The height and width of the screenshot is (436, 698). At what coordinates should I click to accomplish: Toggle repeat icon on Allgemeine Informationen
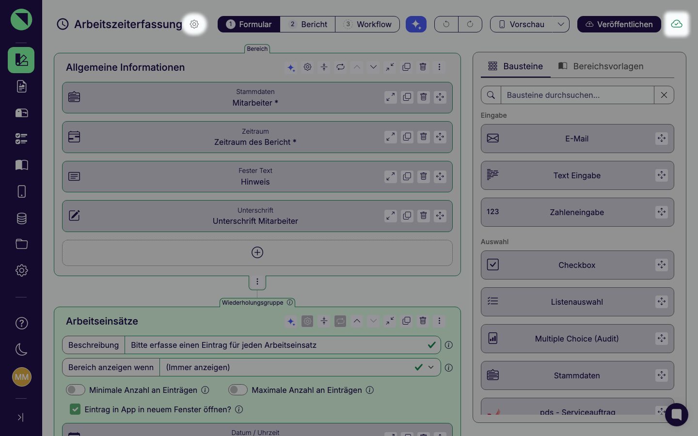(340, 67)
